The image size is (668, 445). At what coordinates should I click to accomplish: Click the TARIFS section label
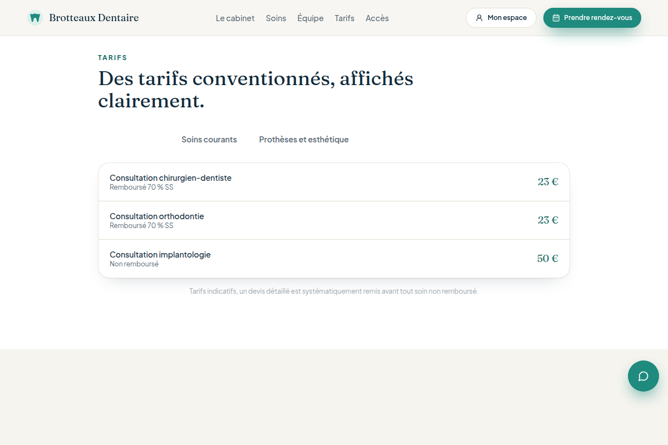click(x=112, y=58)
